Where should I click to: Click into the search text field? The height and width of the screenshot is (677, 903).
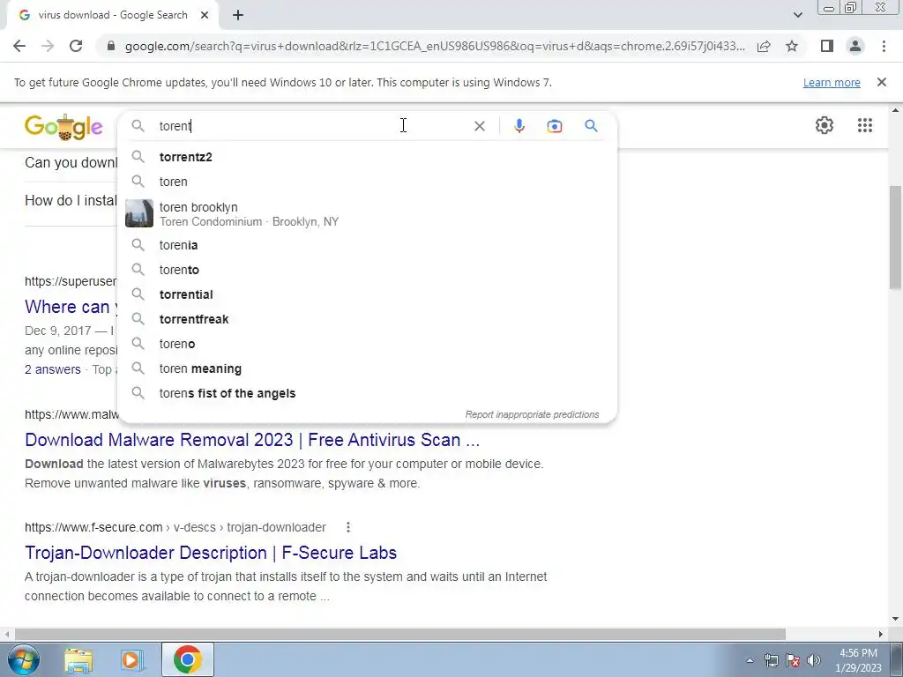(x=311, y=126)
